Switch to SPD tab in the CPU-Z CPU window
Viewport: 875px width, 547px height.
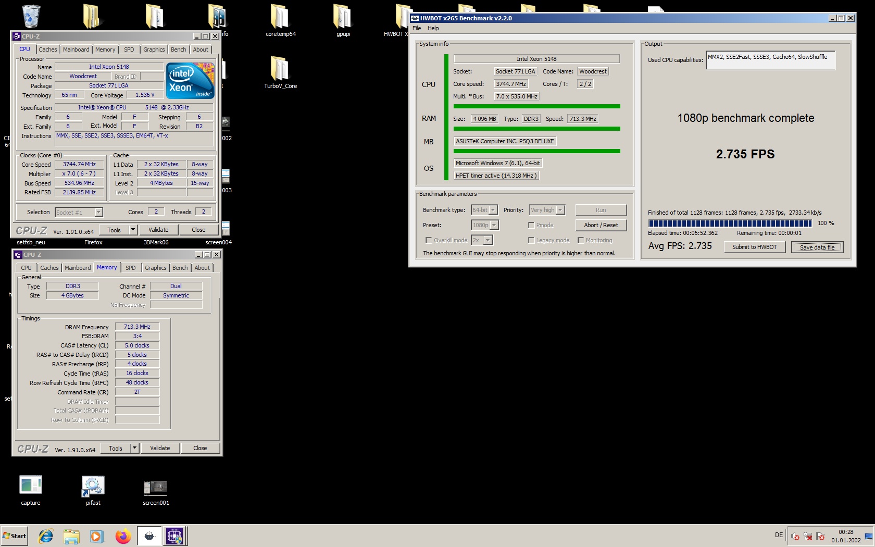[x=129, y=49]
